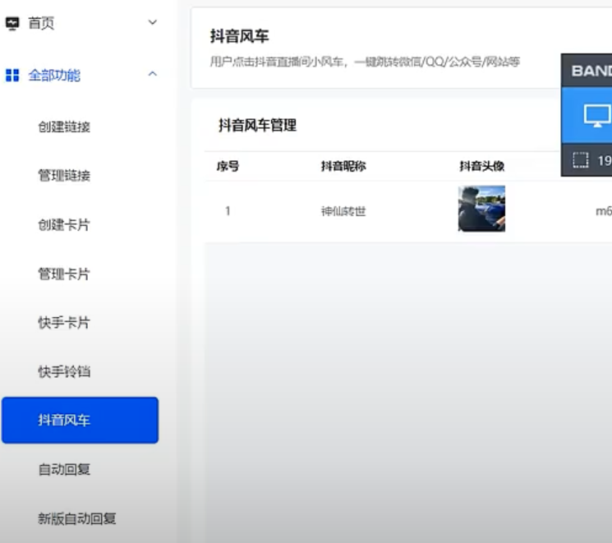612x543 pixels.
Task: Expand the 首页 menu chevron
Action: [x=153, y=22]
